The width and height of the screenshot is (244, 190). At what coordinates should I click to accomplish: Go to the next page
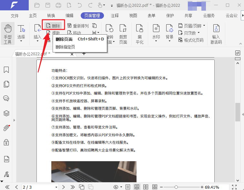pyautogui.click(x=63, y=187)
